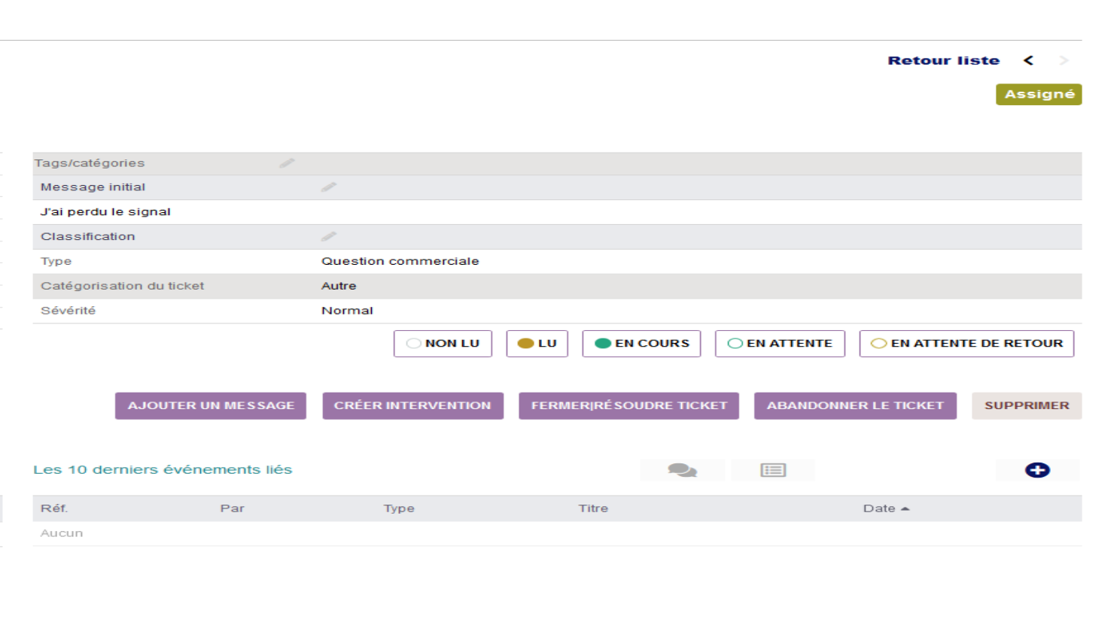Click FERMER|RÉSOUDRE TICKET button
Screen dimensions: 1120x622
pos(628,405)
